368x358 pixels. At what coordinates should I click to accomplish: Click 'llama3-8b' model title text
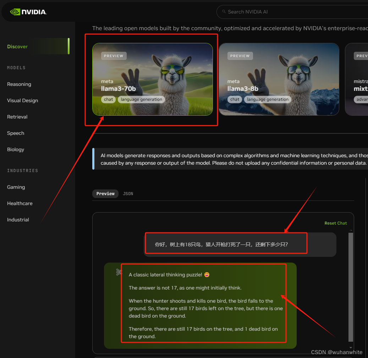(243, 89)
